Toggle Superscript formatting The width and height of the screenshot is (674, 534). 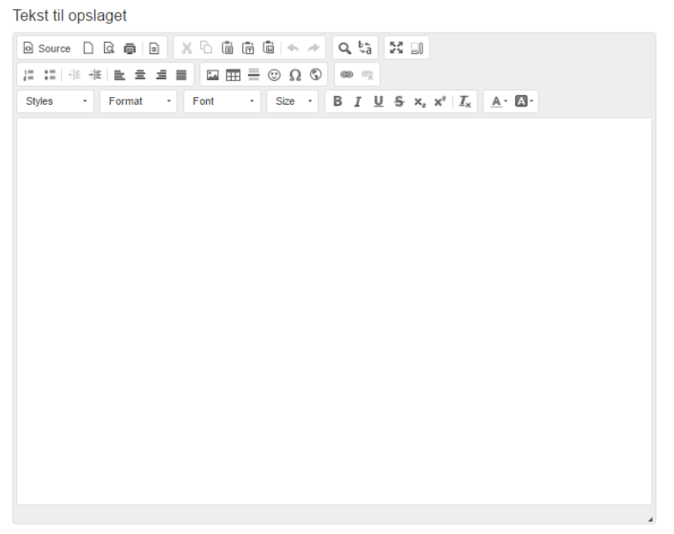point(440,101)
